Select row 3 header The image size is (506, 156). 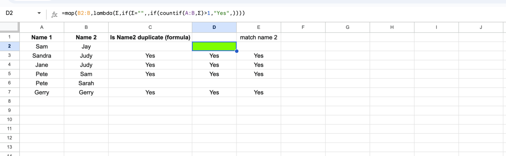click(x=9, y=56)
